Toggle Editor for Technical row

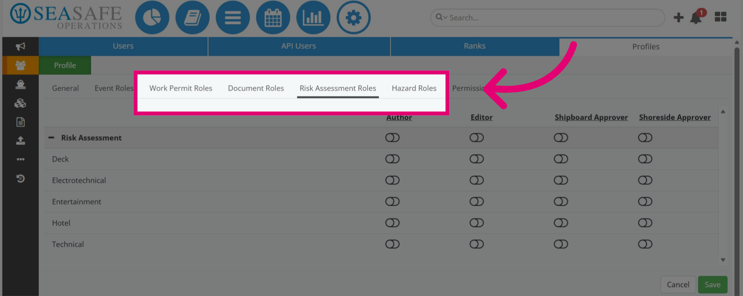click(x=477, y=244)
